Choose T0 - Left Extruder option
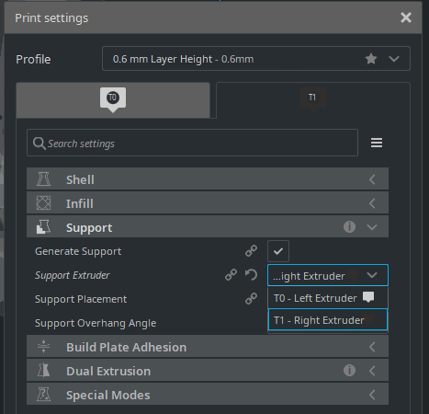 (328, 298)
